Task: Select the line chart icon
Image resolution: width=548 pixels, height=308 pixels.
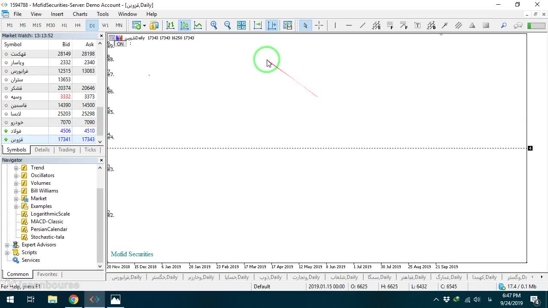Action: click(x=198, y=25)
